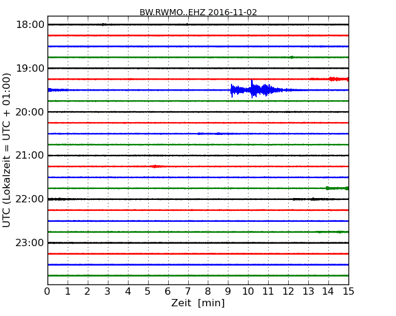396x316 pixels.
Task: Click the x-axis tick label 9
Action: [228, 291]
